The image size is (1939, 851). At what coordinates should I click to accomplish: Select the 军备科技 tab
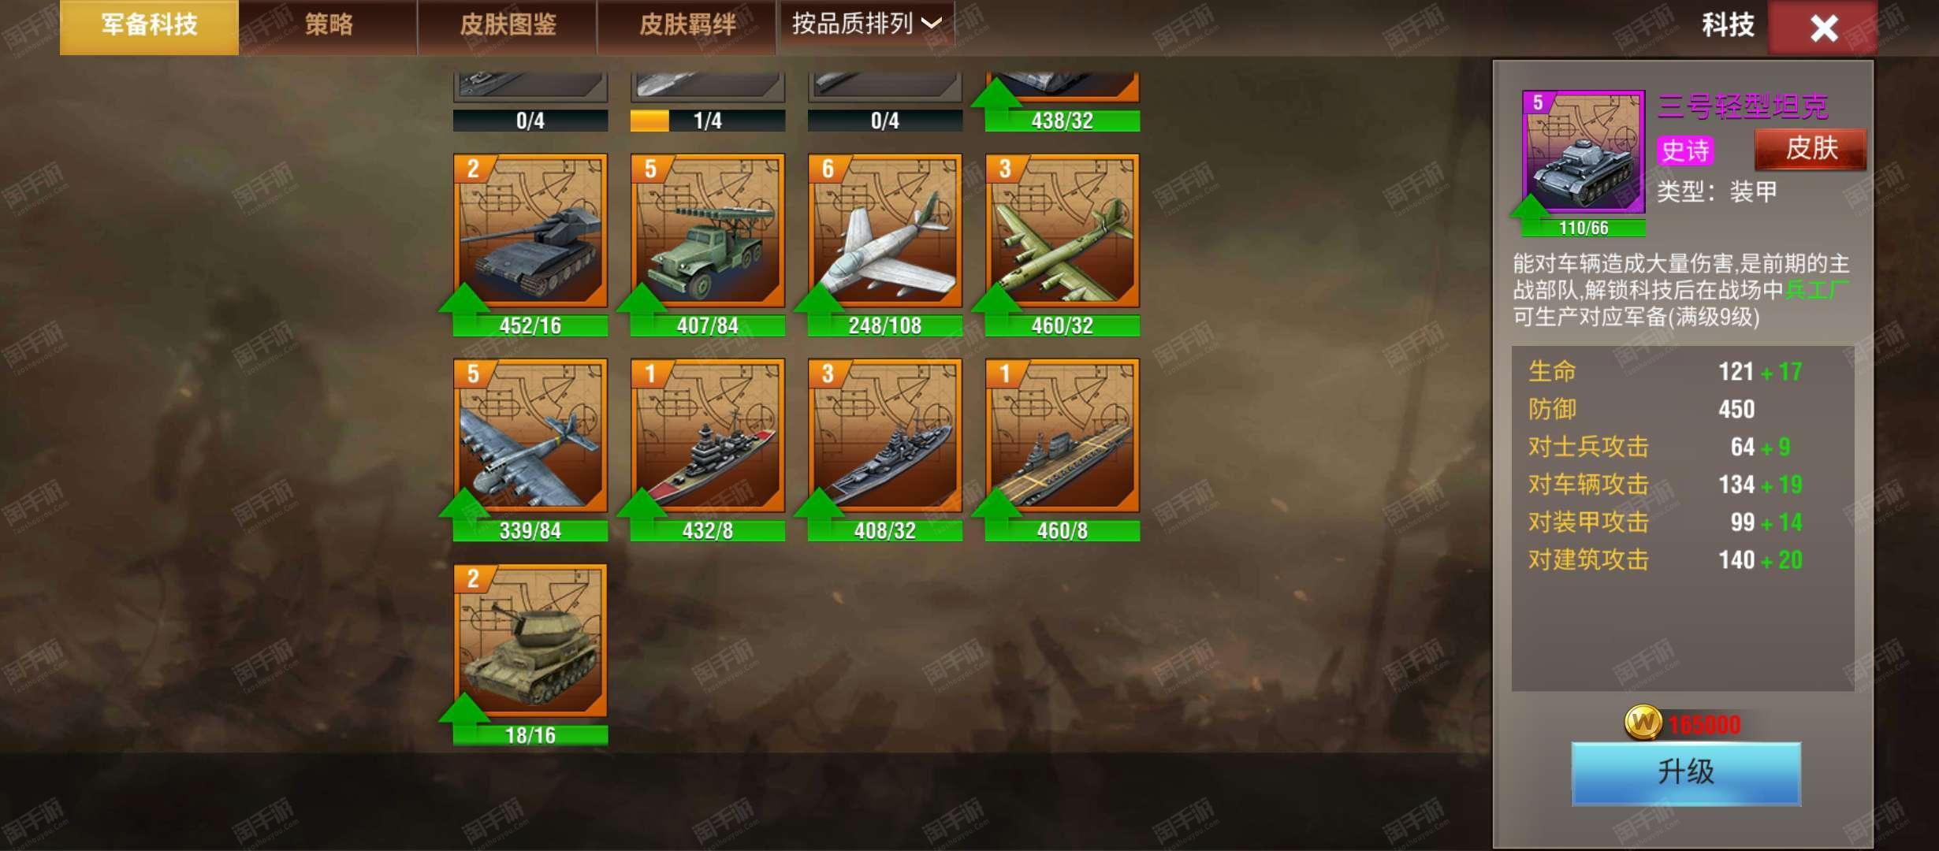coord(149,26)
